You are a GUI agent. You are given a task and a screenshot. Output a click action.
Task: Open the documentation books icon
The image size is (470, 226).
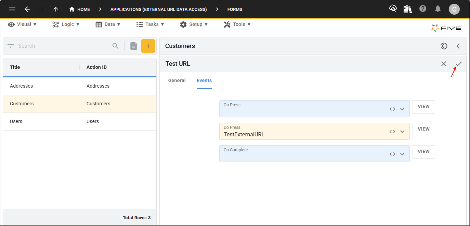(x=407, y=9)
